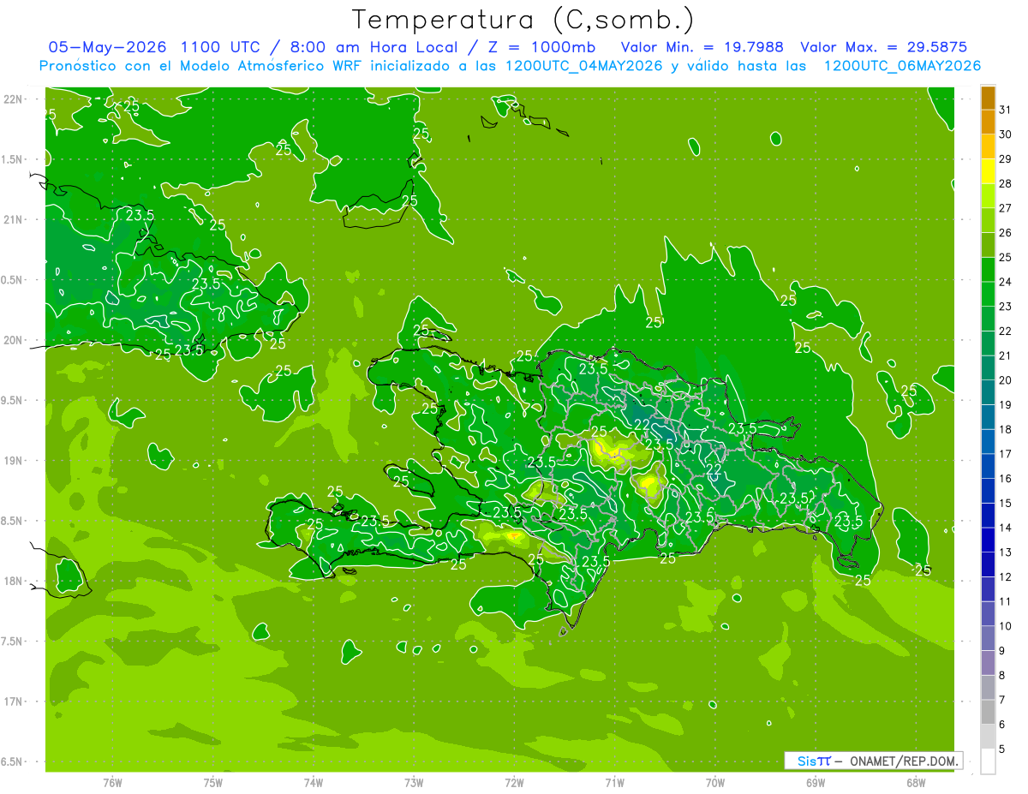Viewport: 1028px width, 794px height.
Task: Pick the purple swatch between 8 and 9
Action: click(x=988, y=663)
